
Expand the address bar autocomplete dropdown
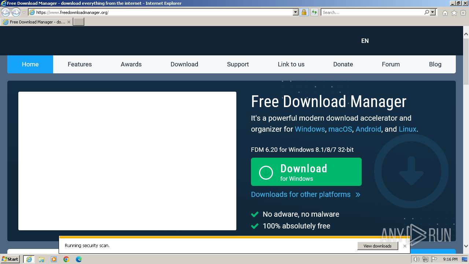coord(296,12)
